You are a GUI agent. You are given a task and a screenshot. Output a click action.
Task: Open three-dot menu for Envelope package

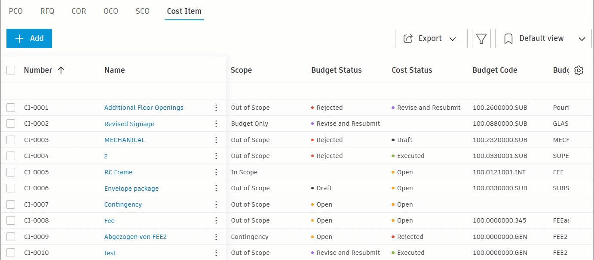[216, 189]
